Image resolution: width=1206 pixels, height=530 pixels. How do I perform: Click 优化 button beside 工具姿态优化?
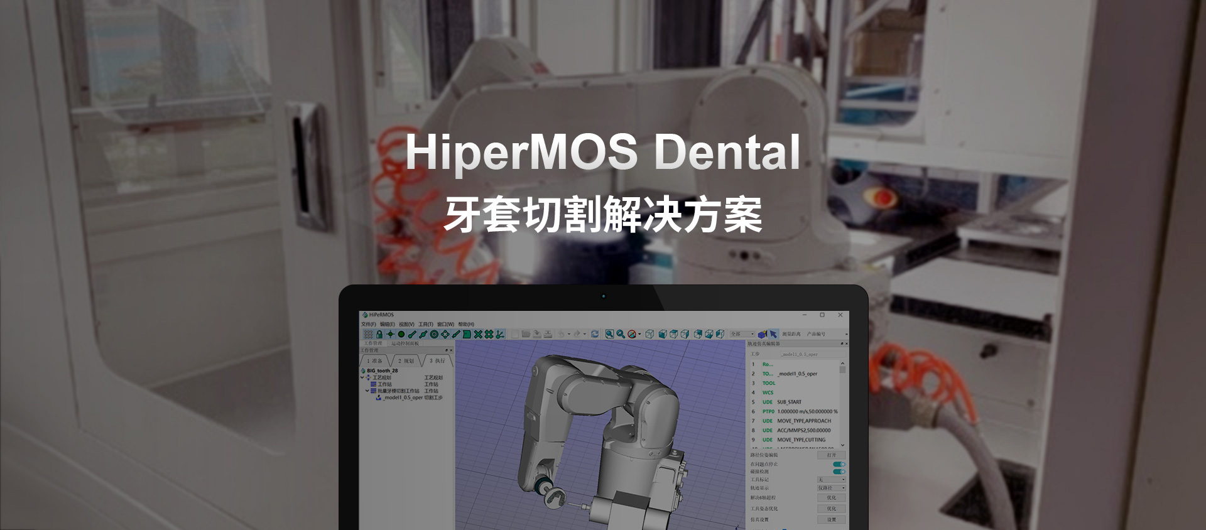coord(832,509)
